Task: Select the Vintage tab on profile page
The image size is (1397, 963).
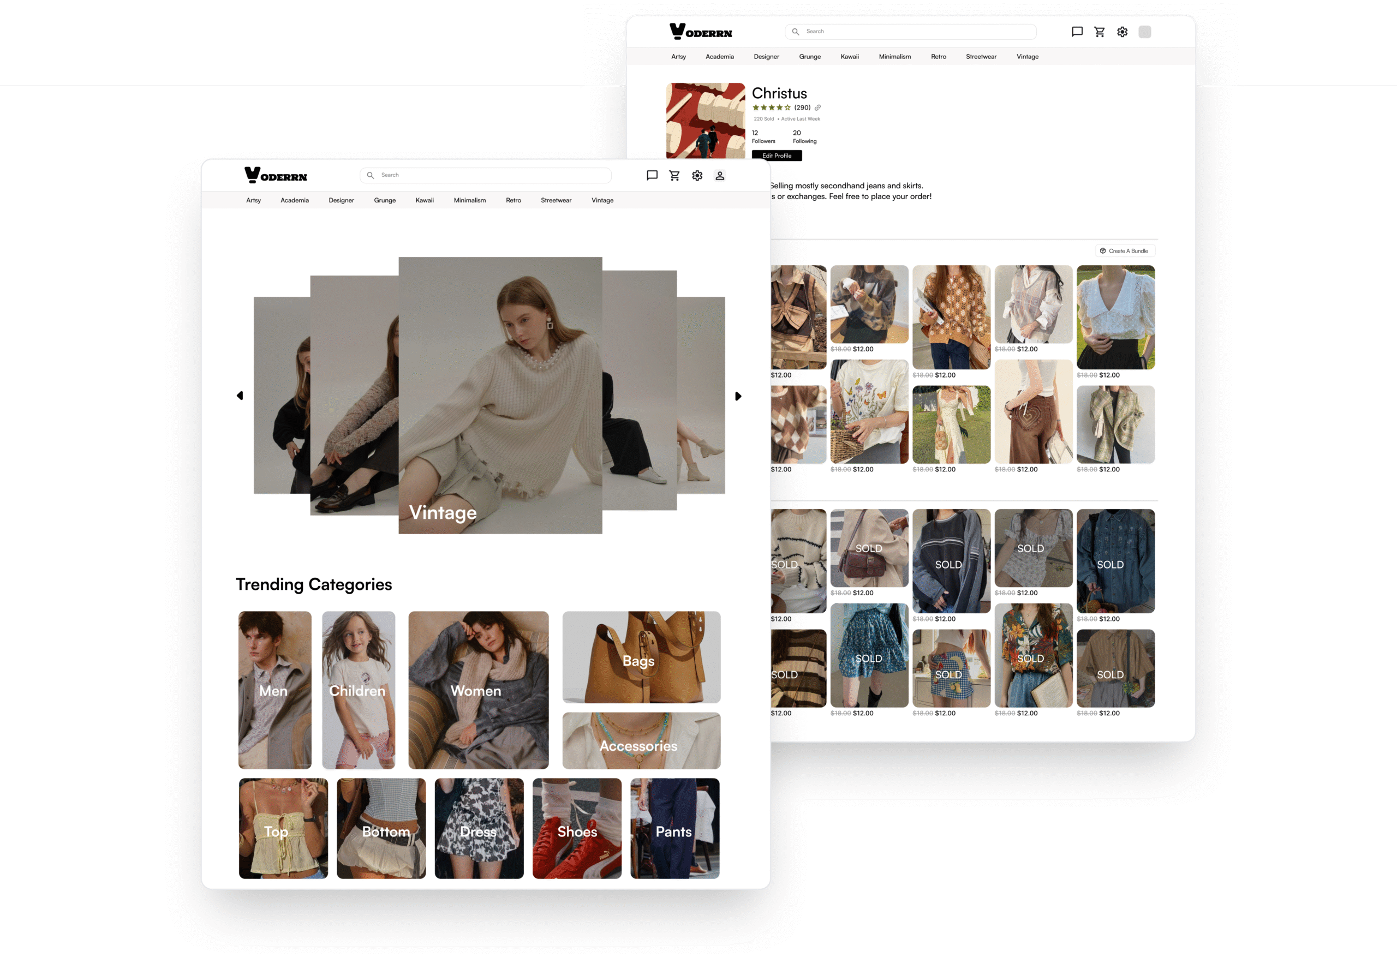Action: [1027, 57]
